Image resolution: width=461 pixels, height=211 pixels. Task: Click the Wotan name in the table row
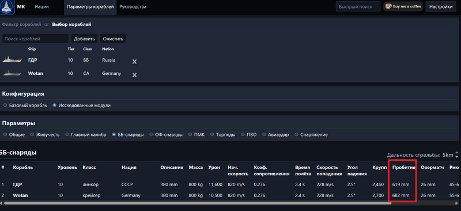click(20, 195)
